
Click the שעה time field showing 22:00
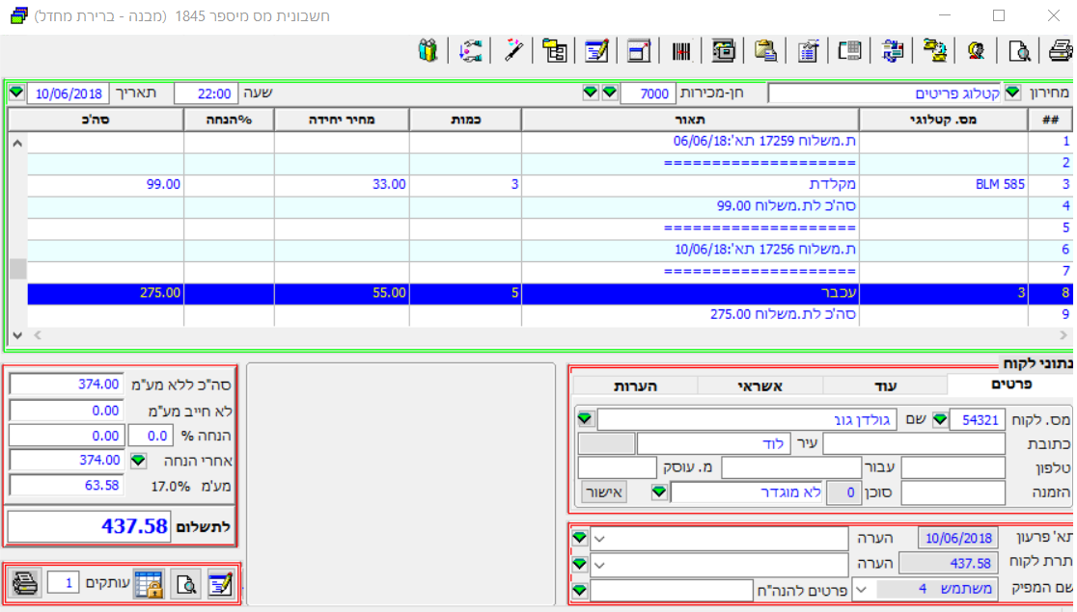click(207, 93)
